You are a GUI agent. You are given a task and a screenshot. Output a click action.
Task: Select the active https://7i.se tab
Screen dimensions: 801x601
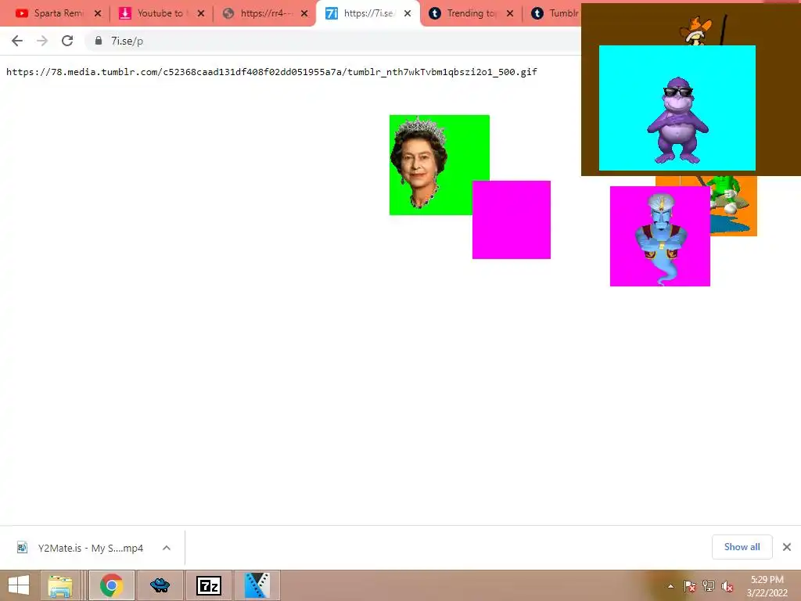click(368, 13)
